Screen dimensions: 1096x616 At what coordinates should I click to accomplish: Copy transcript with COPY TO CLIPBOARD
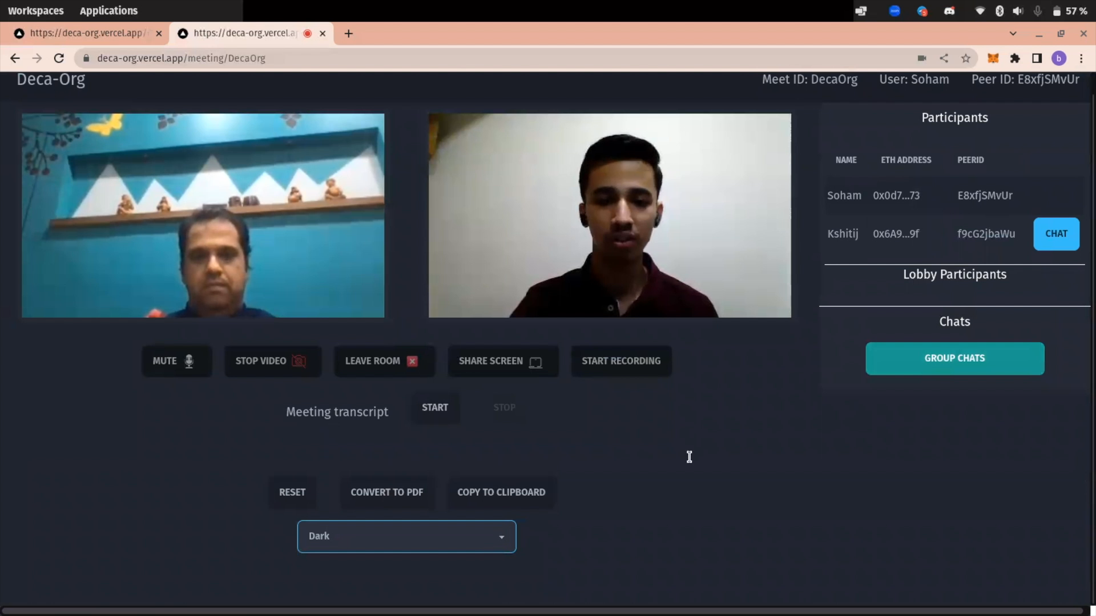coord(501,492)
